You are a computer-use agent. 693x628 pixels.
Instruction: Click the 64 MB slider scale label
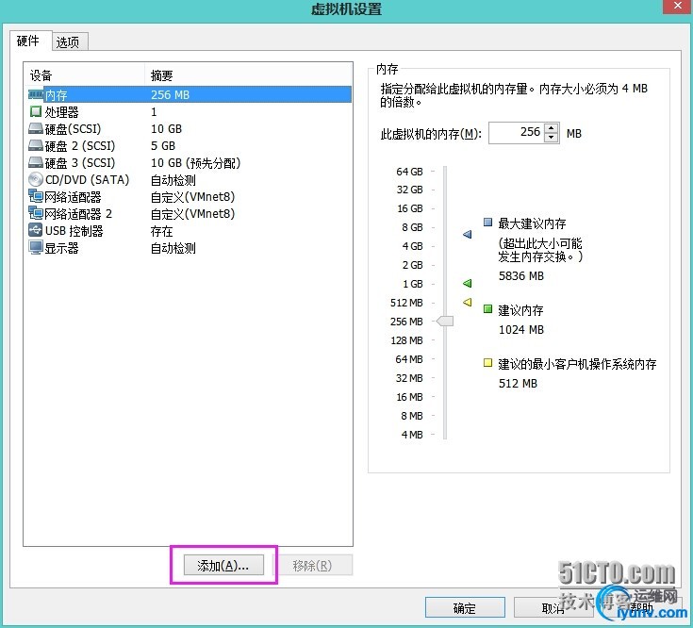click(409, 359)
